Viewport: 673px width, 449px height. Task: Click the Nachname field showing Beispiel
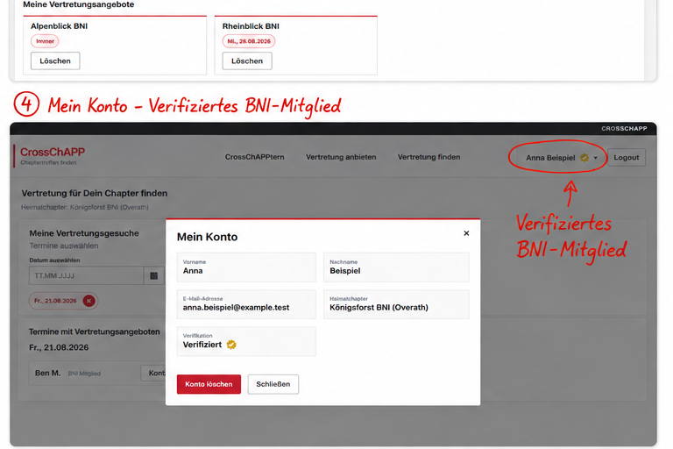coord(396,267)
